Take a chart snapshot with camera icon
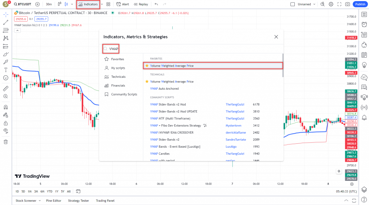Image resolution: width=369 pixels, height=205 pixels. (x=348, y=4)
